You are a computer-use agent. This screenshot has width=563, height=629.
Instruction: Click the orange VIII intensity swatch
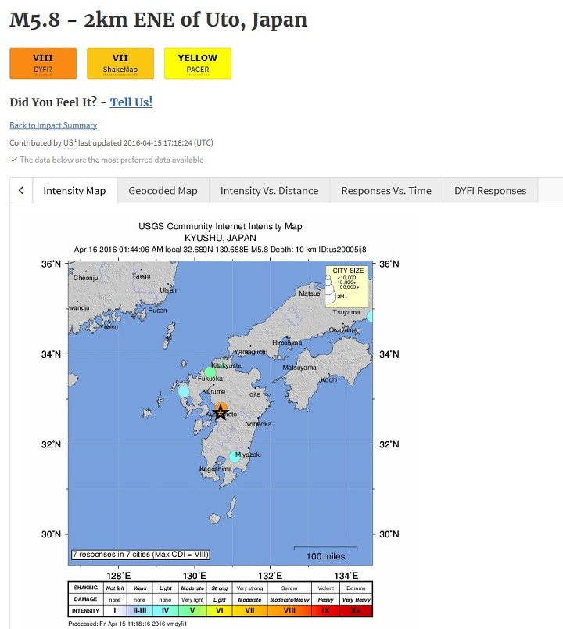[289, 611]
